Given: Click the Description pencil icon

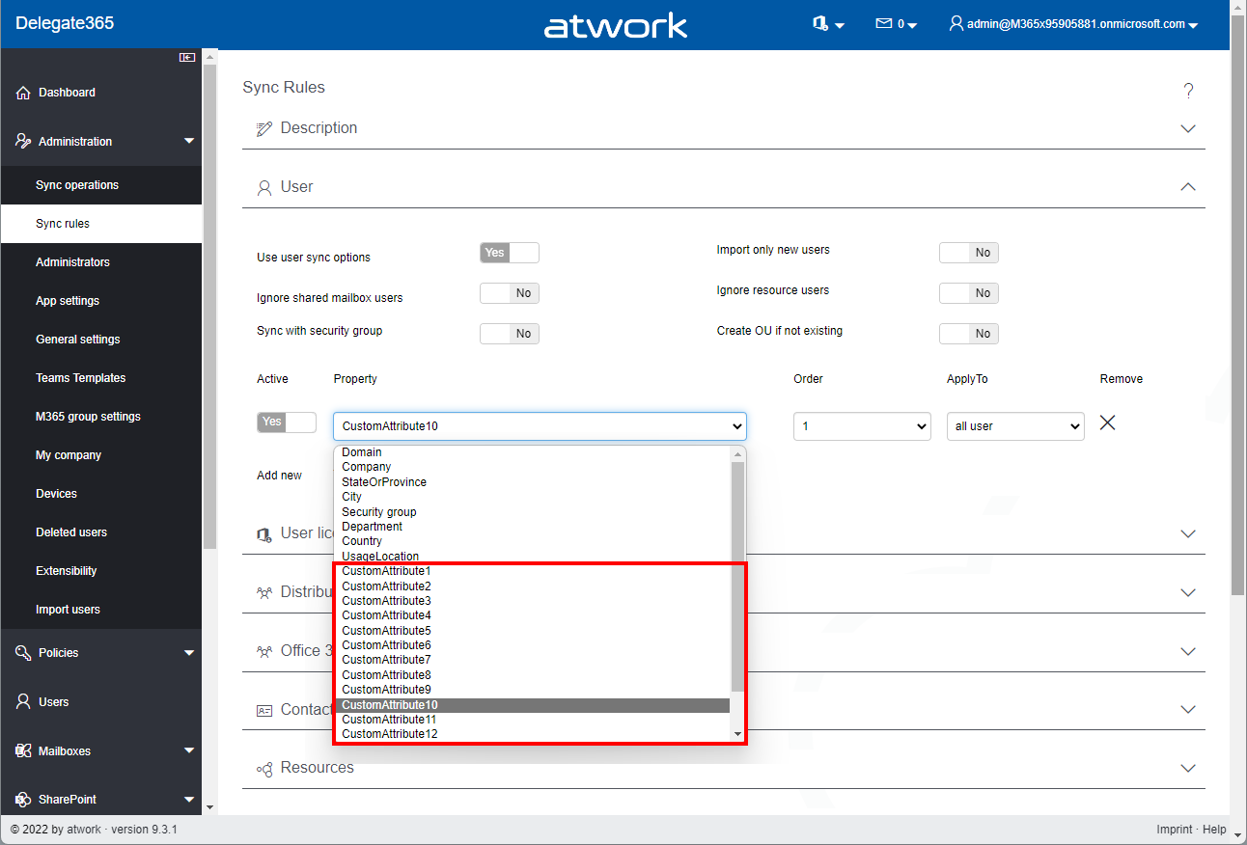Looking at the screenshot, I should click(263, 129).
